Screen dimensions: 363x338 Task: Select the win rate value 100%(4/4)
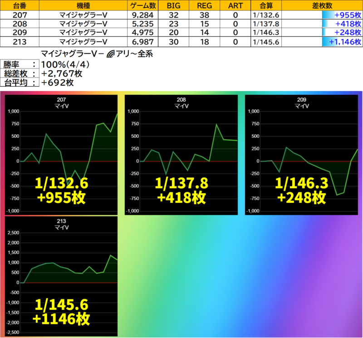tap(65, 64)
